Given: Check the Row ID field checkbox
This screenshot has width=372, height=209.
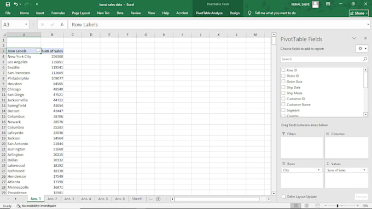Looking at the screenshot, I should click(283, 70).
